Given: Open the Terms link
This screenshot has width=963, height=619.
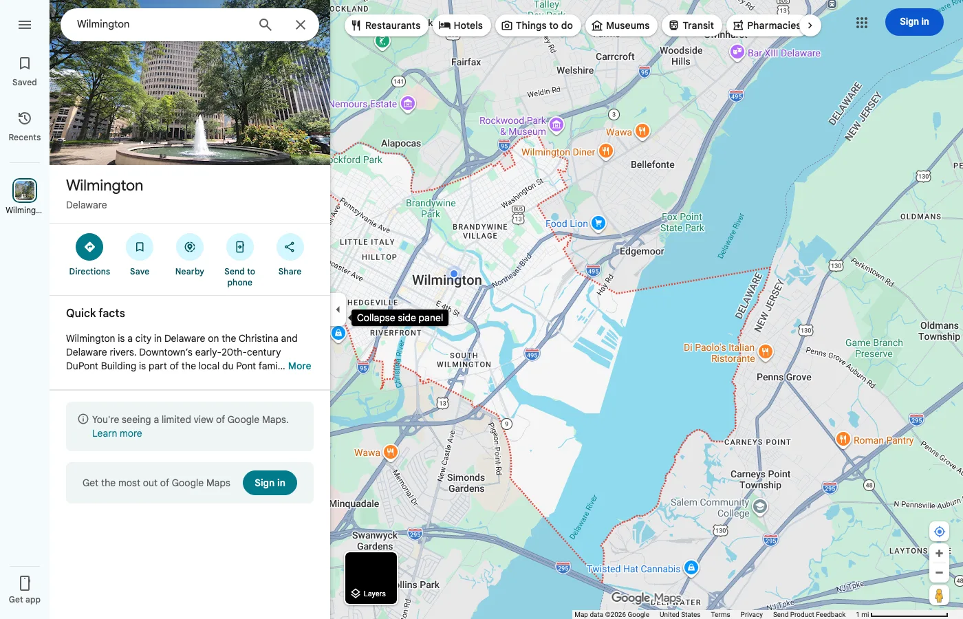Looking at the screenshot, I should pyautogui.click(x=720, y=615).
